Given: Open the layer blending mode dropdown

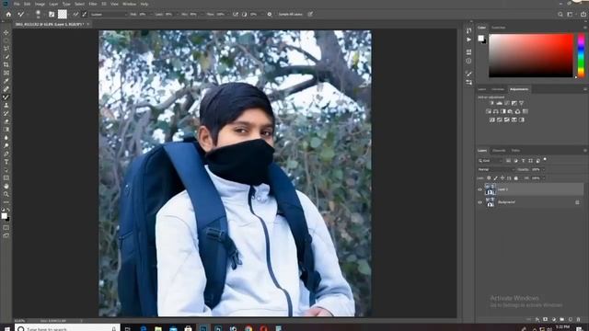Looking at the screenshot, I should [x=495, y=169].
